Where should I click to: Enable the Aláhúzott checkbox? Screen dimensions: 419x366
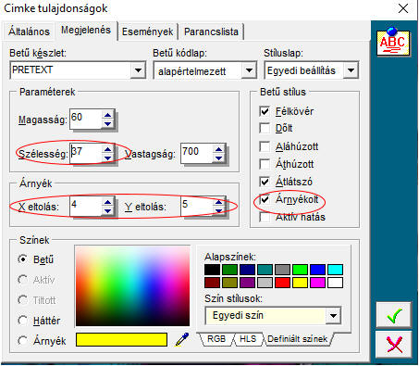[x=265, y=146]
